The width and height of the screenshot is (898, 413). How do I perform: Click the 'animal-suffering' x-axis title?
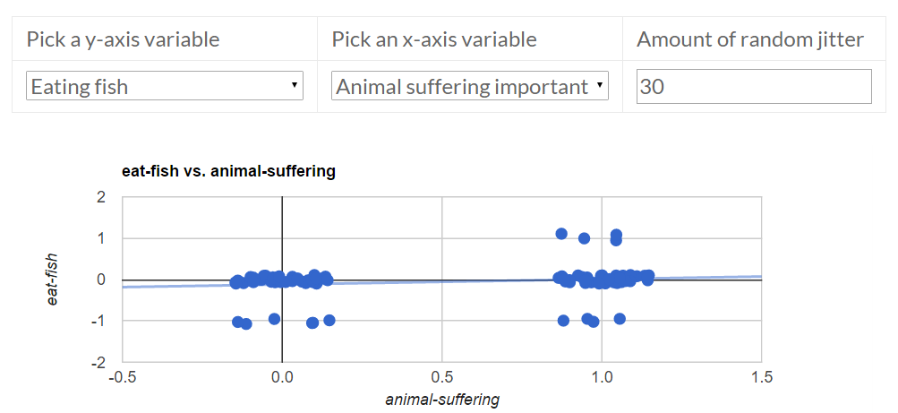point(442,399)
